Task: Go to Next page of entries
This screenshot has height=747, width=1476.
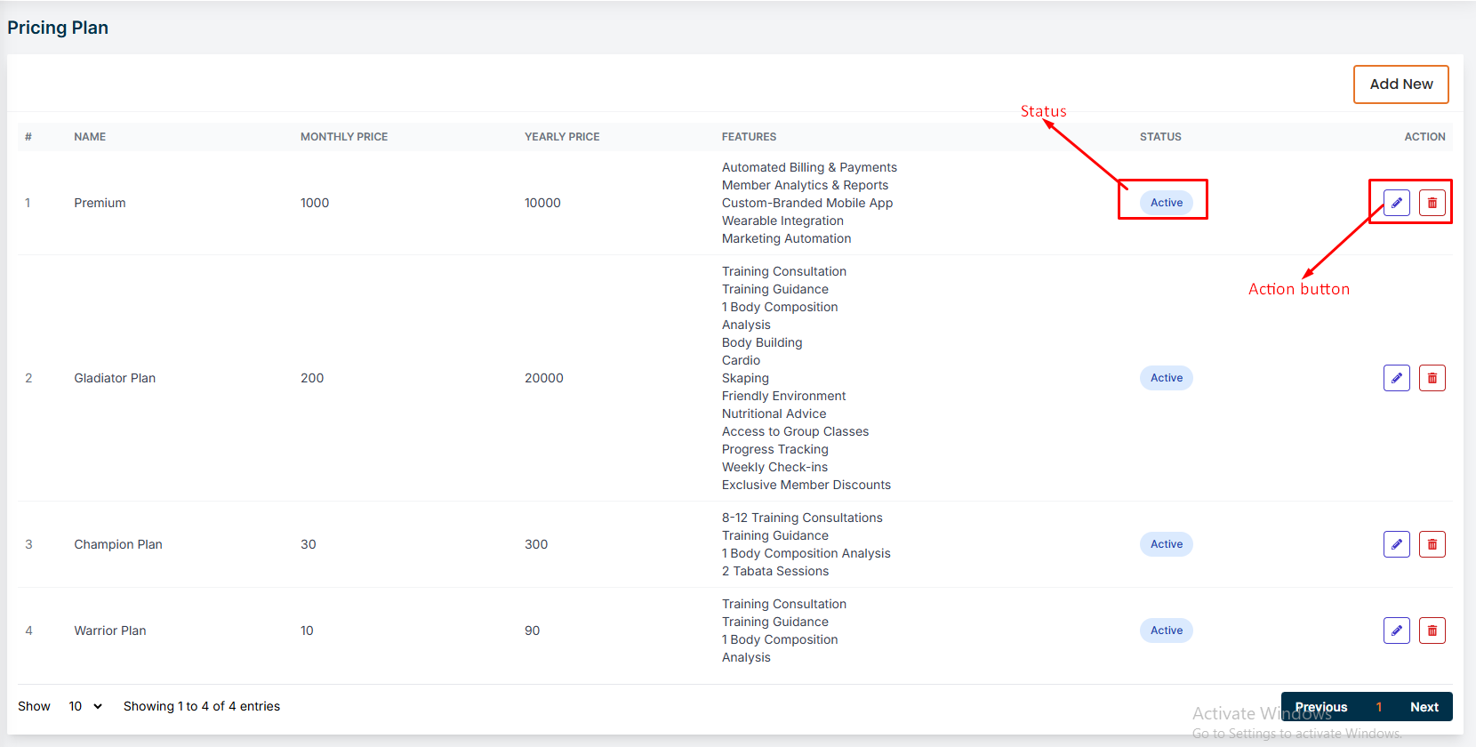Action: pyautogui.click(x=1424, y=707)
